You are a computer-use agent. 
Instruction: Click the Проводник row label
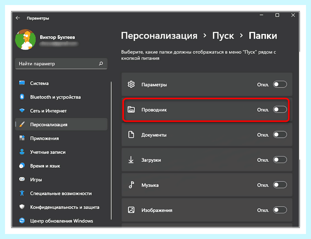point(154,110)
